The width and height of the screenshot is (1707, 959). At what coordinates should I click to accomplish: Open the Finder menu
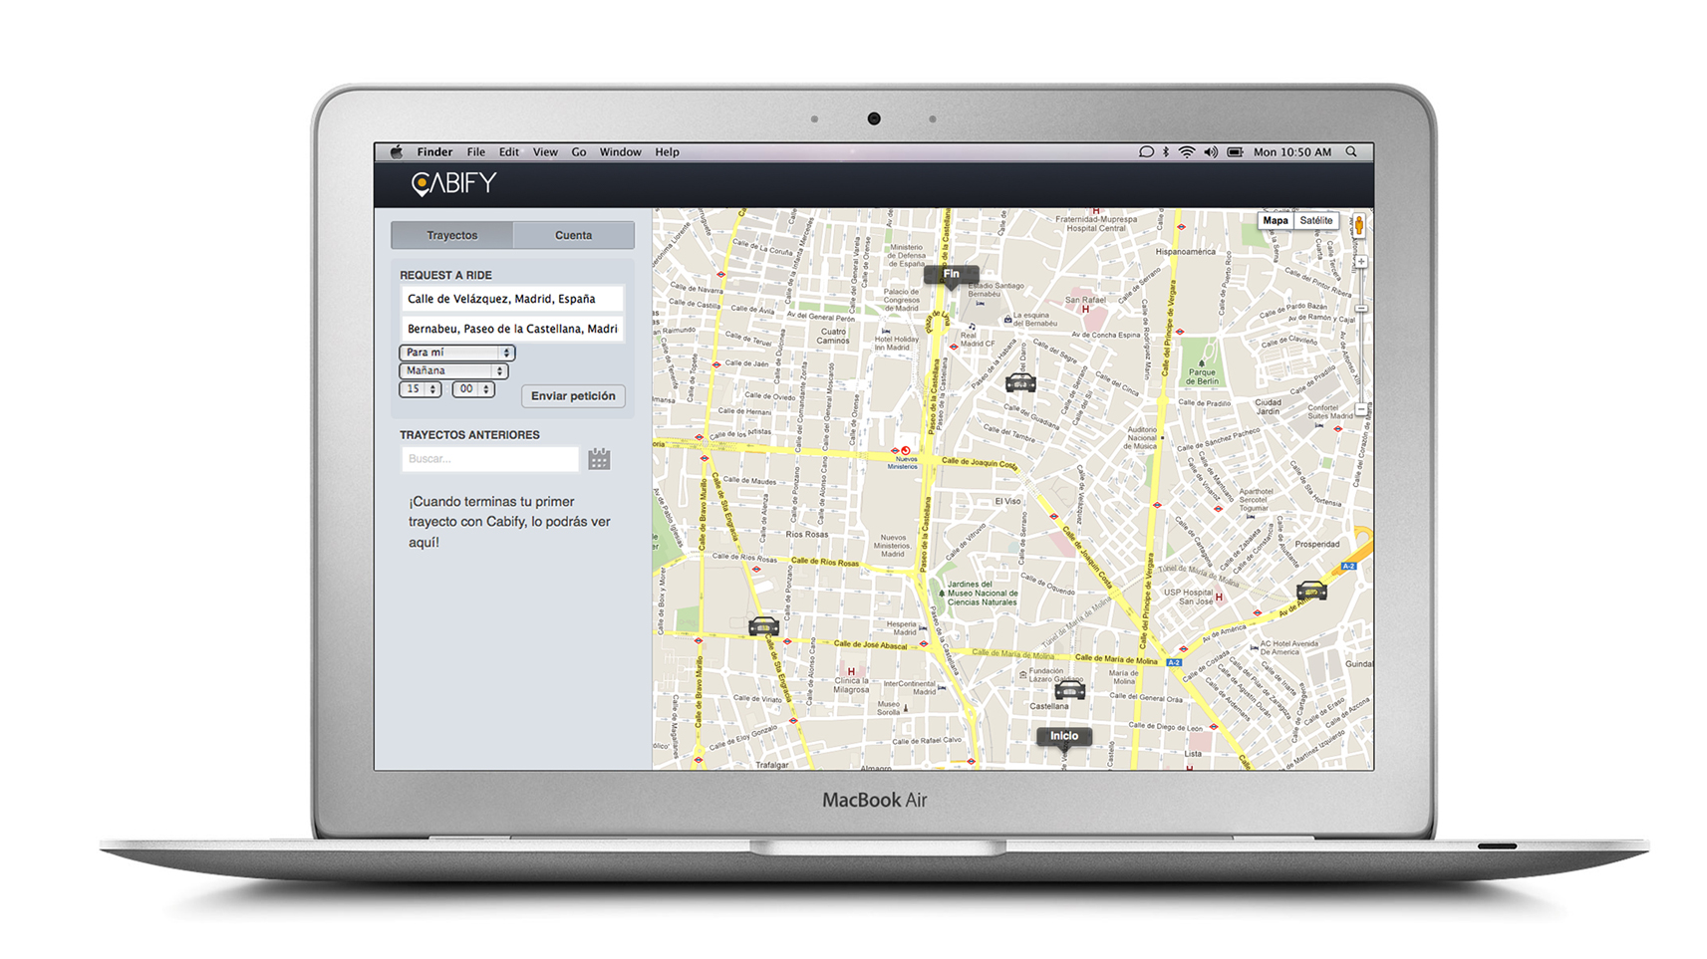point(434,152)
